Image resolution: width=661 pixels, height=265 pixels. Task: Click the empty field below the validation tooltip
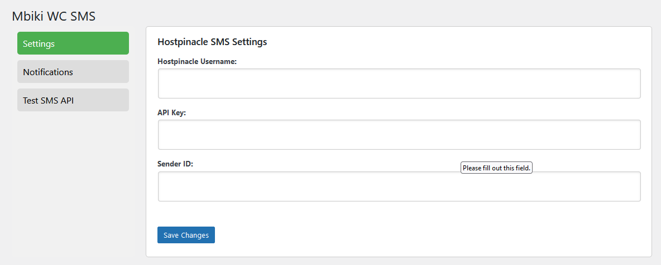[x=399, y=187]
